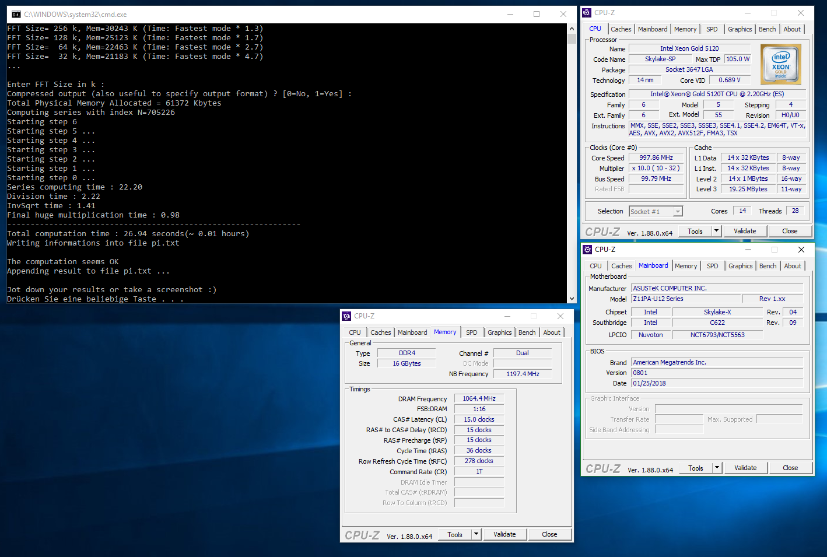
Task: Open the Bench tab in top CPU window
Action: pos(767,29)
